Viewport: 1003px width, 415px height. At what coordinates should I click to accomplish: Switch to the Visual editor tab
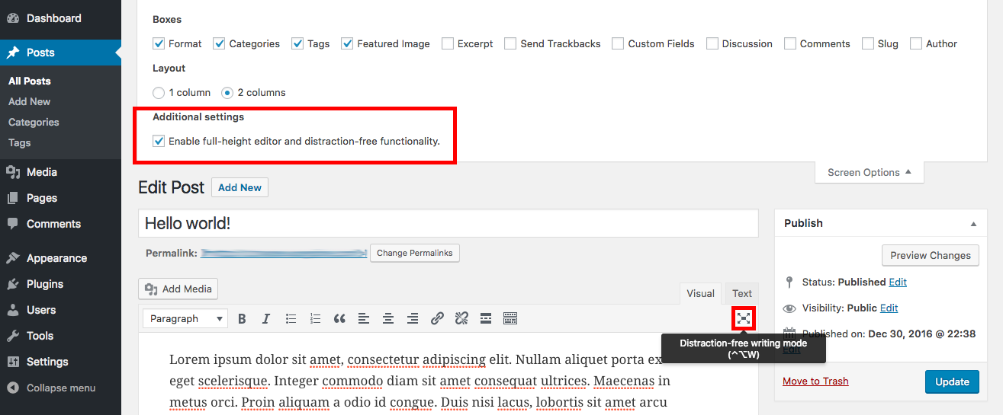click(700, 293)
